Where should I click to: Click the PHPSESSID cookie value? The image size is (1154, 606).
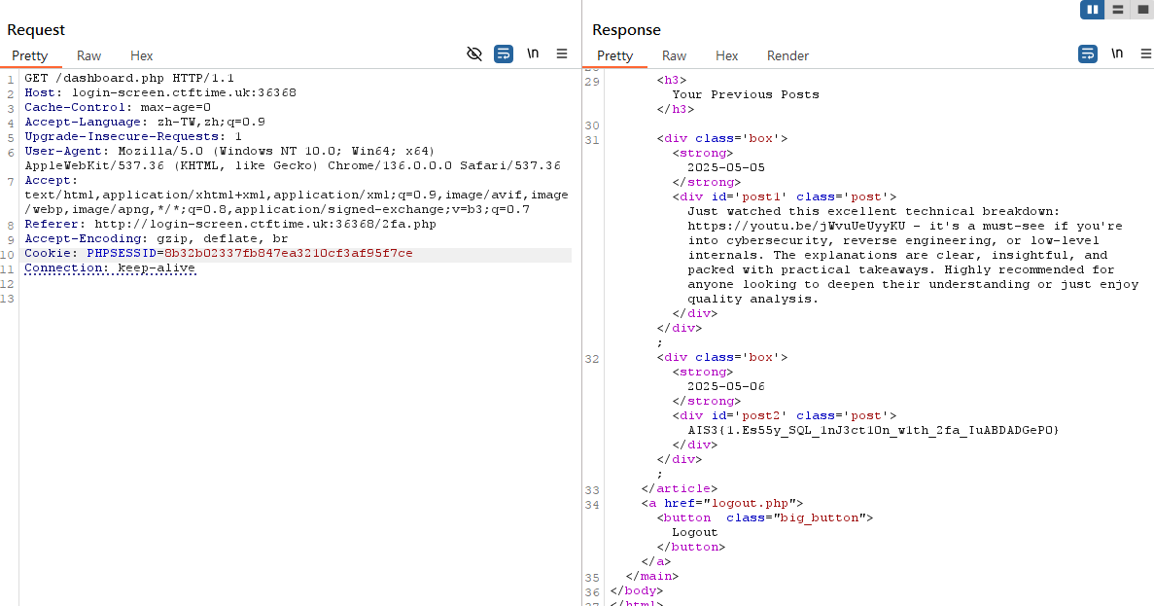click(x=289, y=253)
